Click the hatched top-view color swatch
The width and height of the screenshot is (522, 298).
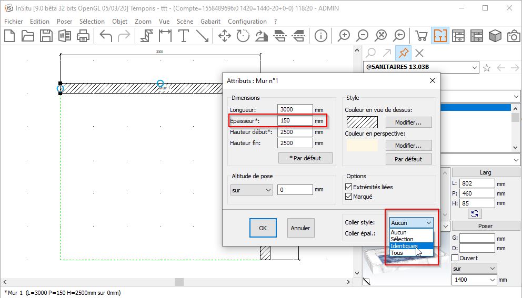coord(362,122)
